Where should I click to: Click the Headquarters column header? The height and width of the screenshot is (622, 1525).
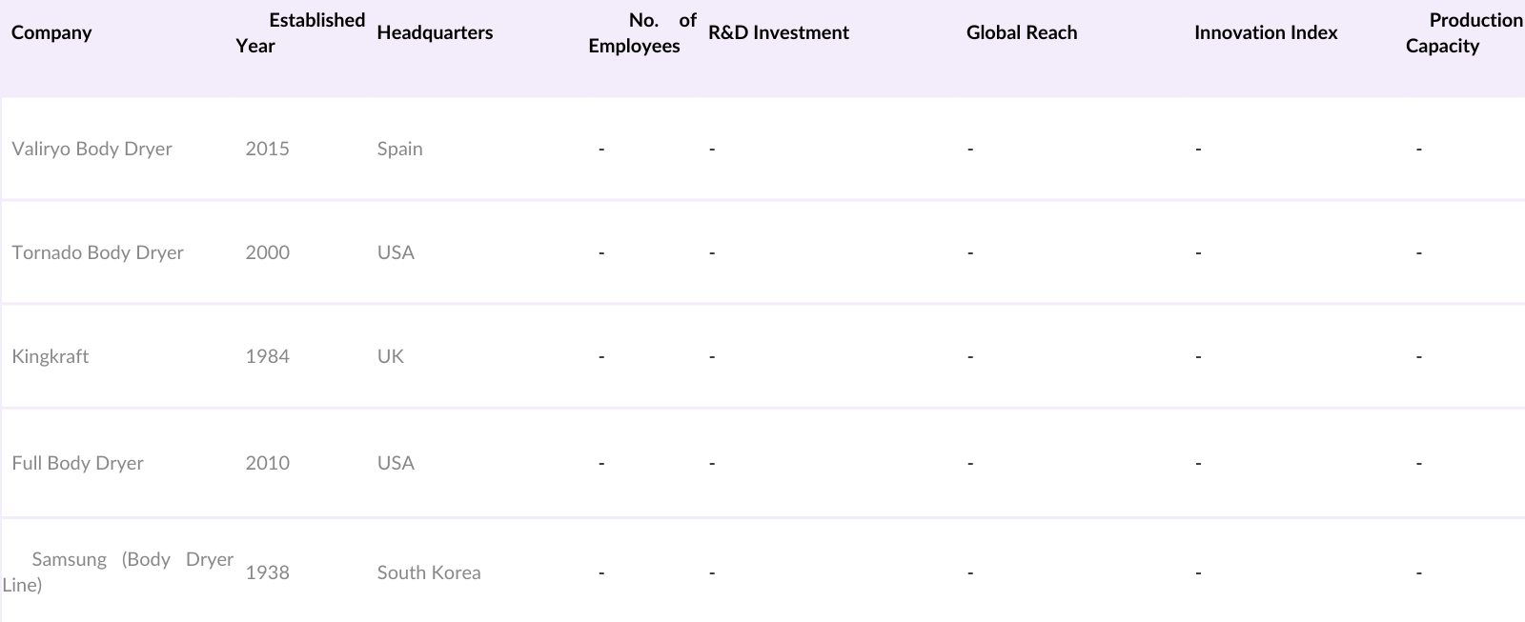(435, 32)
